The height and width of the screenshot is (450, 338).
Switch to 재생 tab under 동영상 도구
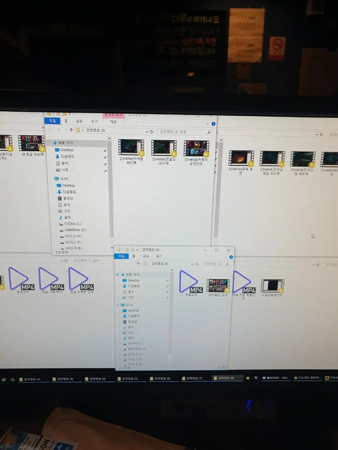[113, 122]
